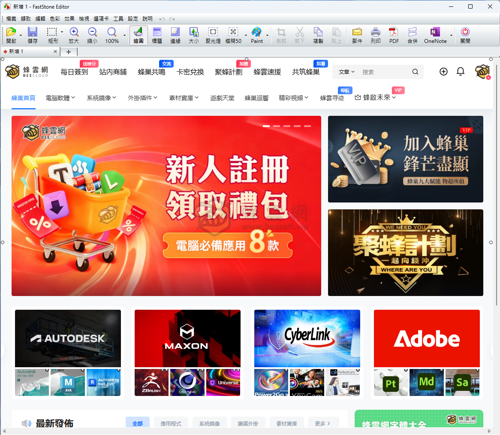The width and height of the screenshot is (500, 435).
Task: Open the 擷取 menu
Action: click(26, 19)
